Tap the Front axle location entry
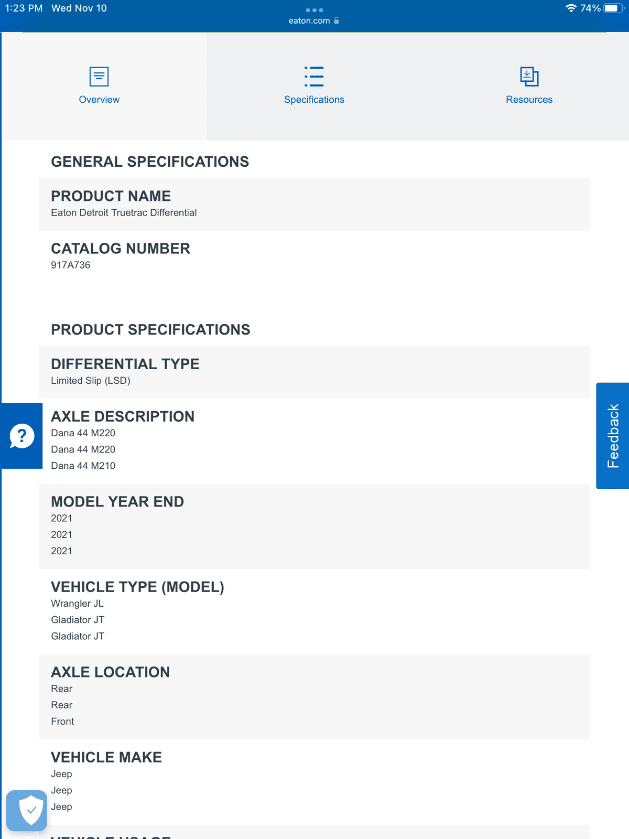The width and height of the screenshot is (629, 839). 62,722
